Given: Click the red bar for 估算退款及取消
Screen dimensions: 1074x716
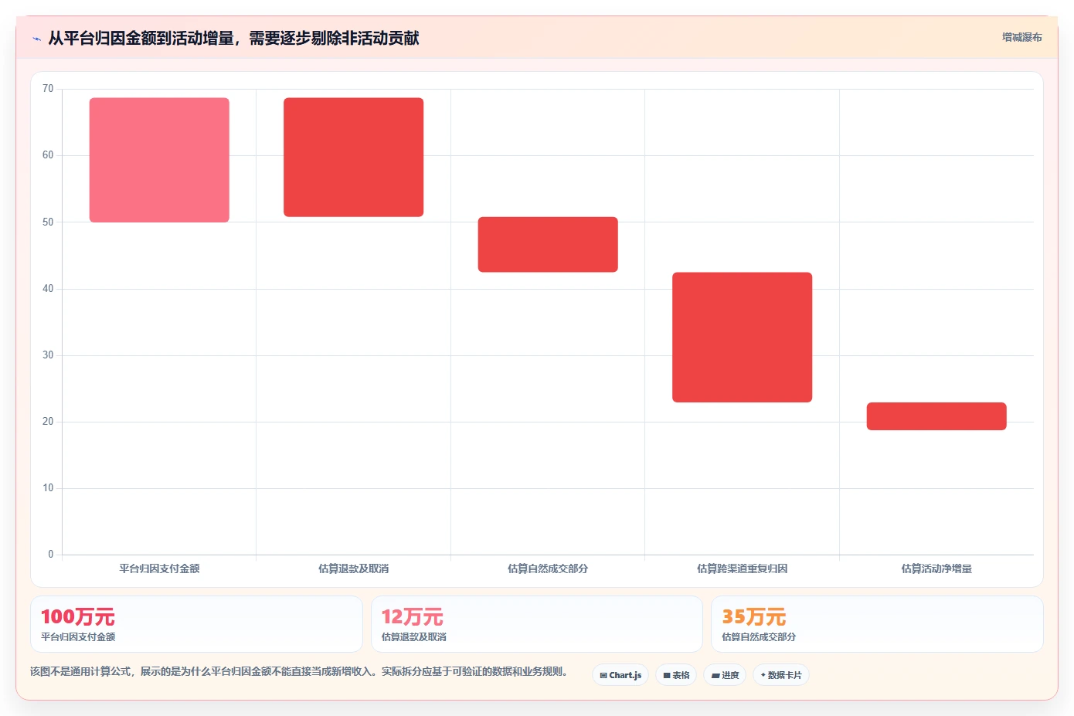Looking at the screenshot, I should coord(354,158).
